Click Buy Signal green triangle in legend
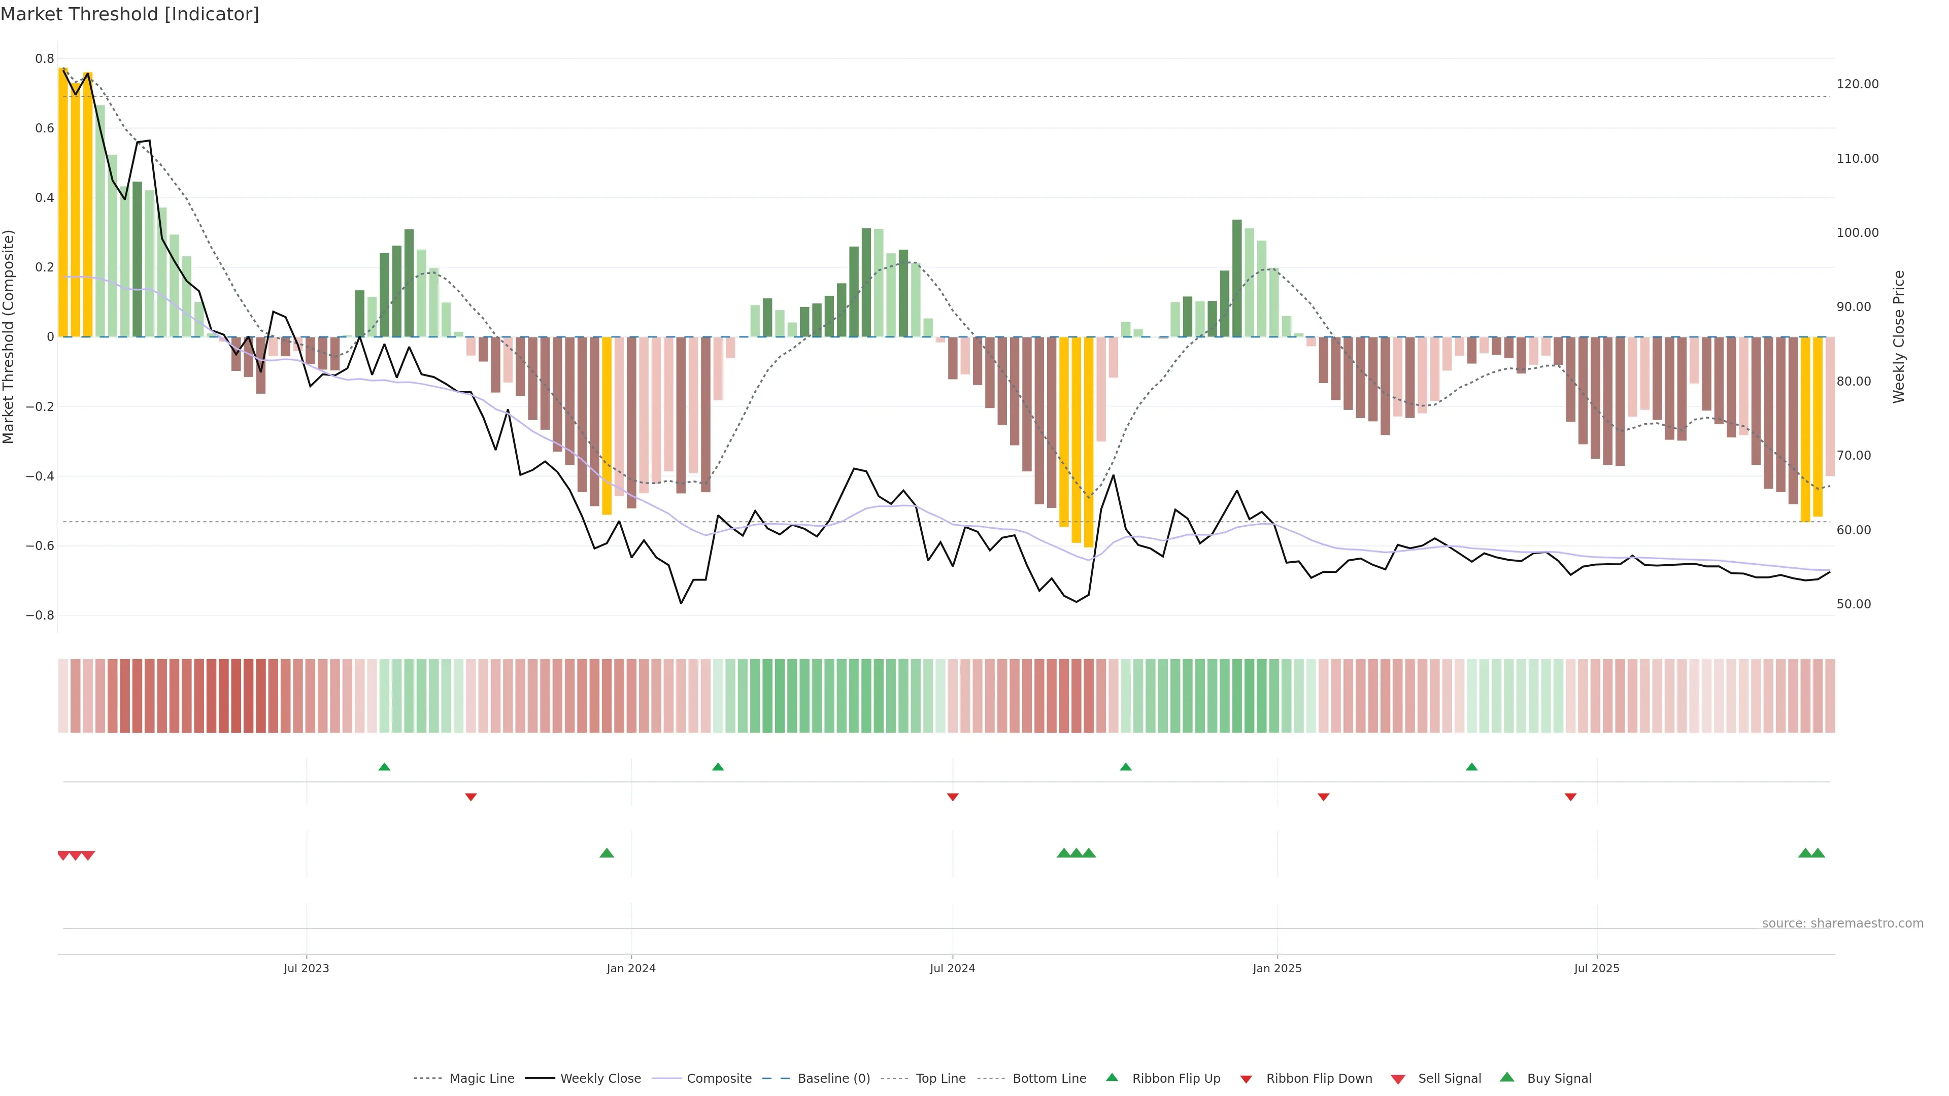 (1507, 1077)
